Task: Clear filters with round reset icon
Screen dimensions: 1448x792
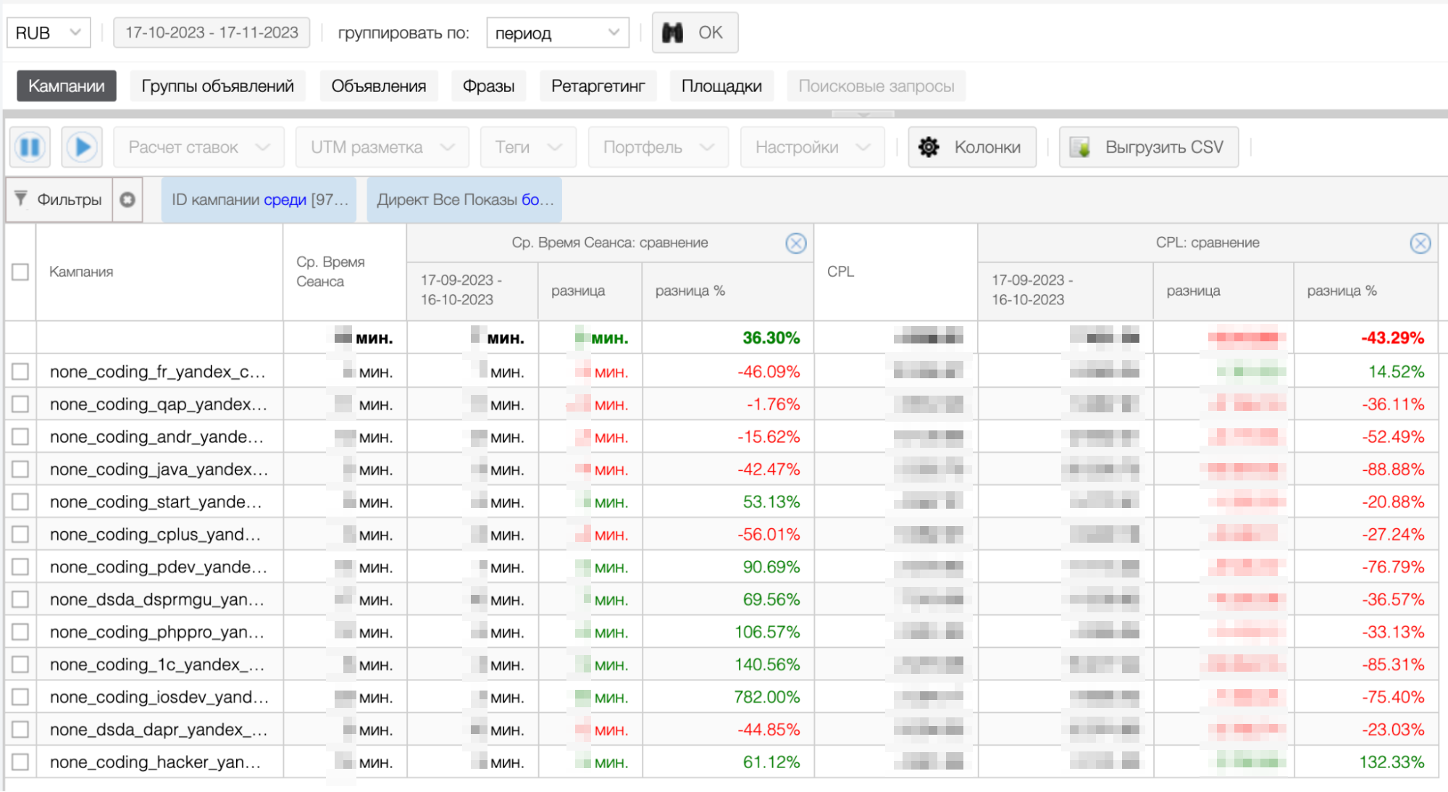Action: click(127, 199)
